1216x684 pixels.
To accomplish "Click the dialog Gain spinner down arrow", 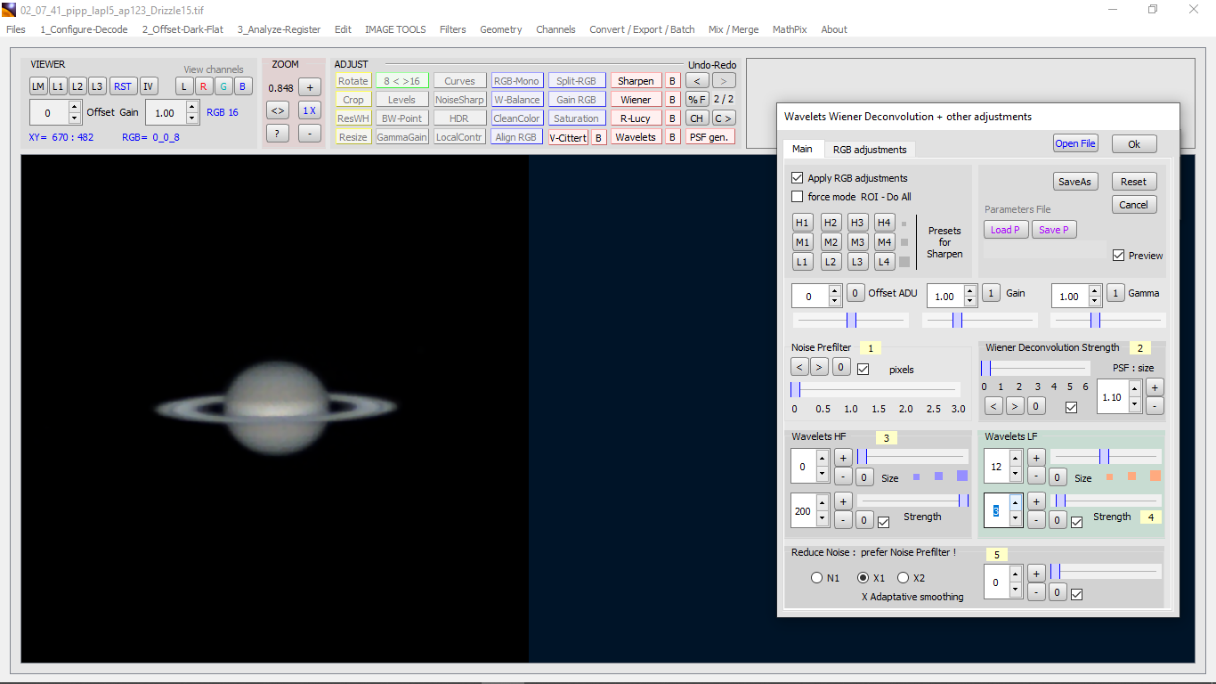I will pyautogui.click(x=969, y=302).
